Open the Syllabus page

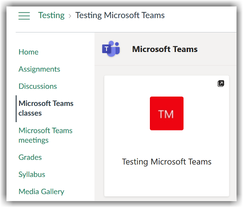click(x=32, y=175)
